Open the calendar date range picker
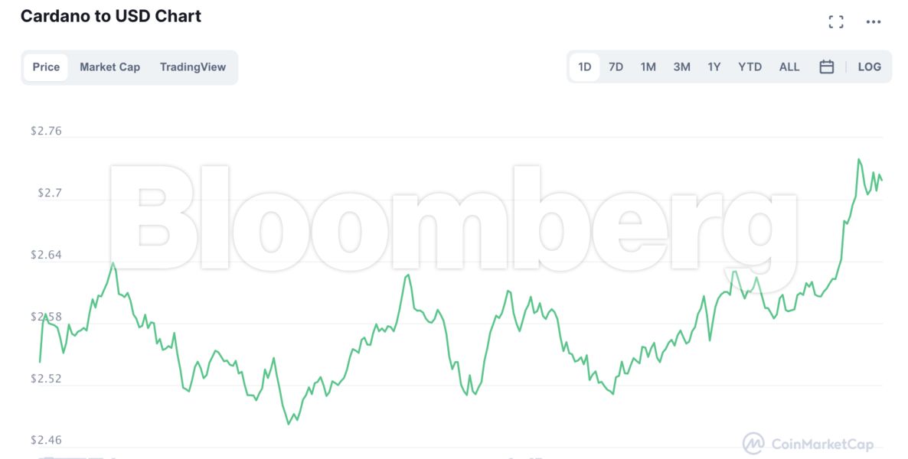The height and width of the screenshot is (459, 908). pyautogui.click(x=826, y=67)
